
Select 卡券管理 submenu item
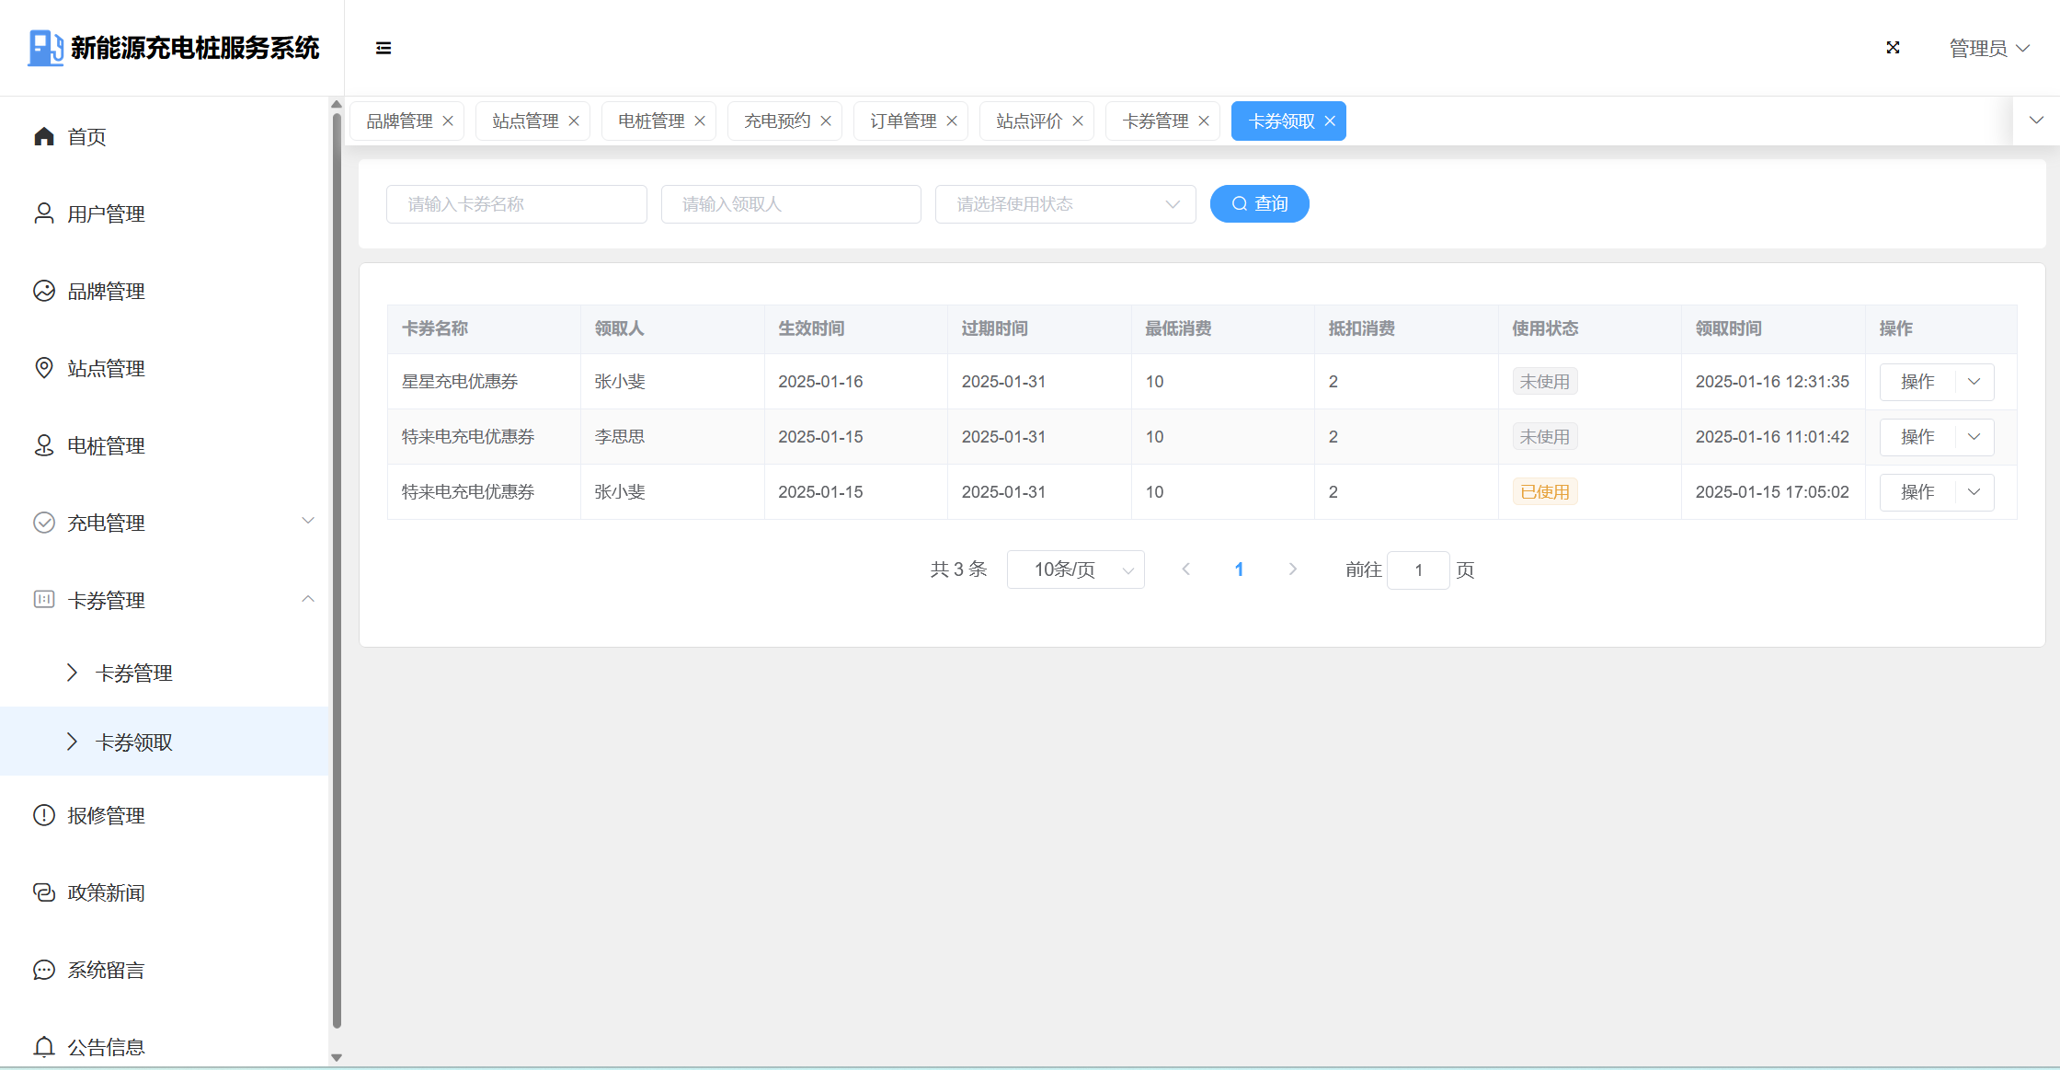click(134, 673)
